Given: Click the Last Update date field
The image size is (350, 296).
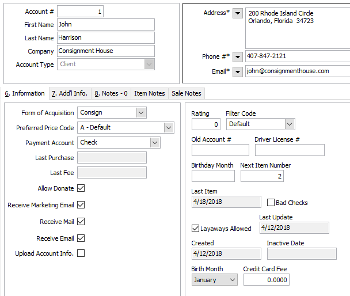Looking at the screenshot, I should click(x=294, y=227).
